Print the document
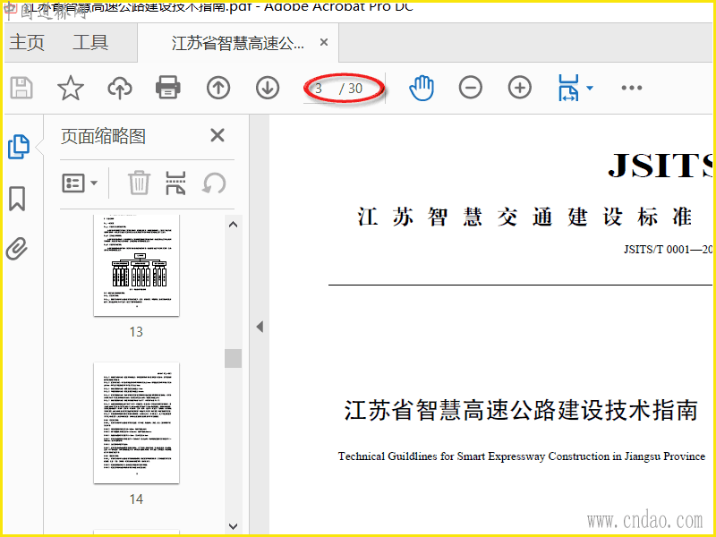 click(x=168, y=88)
